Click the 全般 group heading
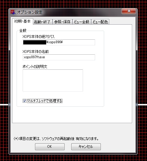The height and width of the screenshot is (161, 147). [x=23, y=31]
